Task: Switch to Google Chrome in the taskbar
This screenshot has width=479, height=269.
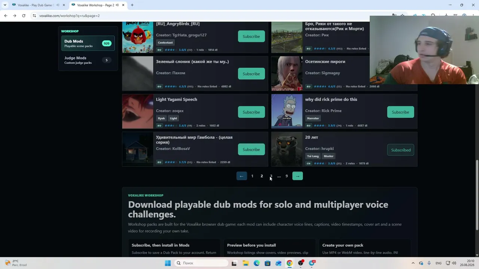Action: [290, 263]
